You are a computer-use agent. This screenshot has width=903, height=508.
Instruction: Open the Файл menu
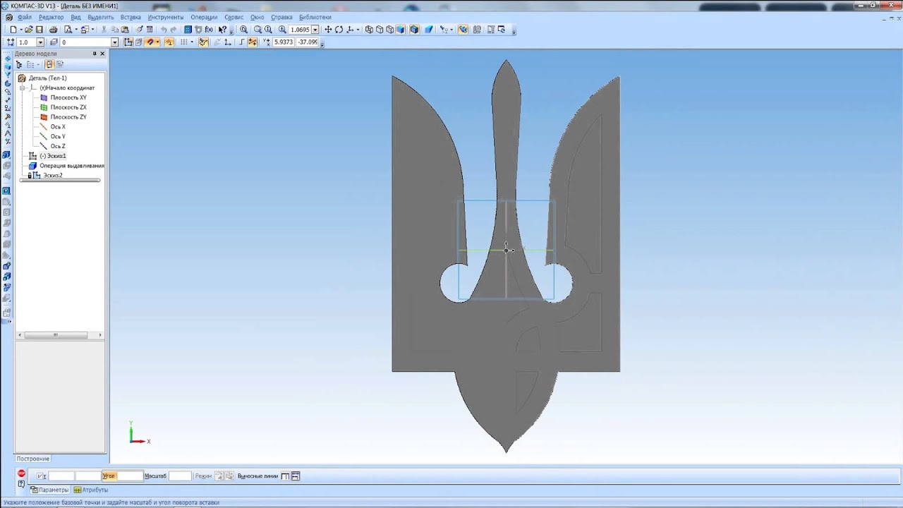pyautogui.click(x=24, y=17)
